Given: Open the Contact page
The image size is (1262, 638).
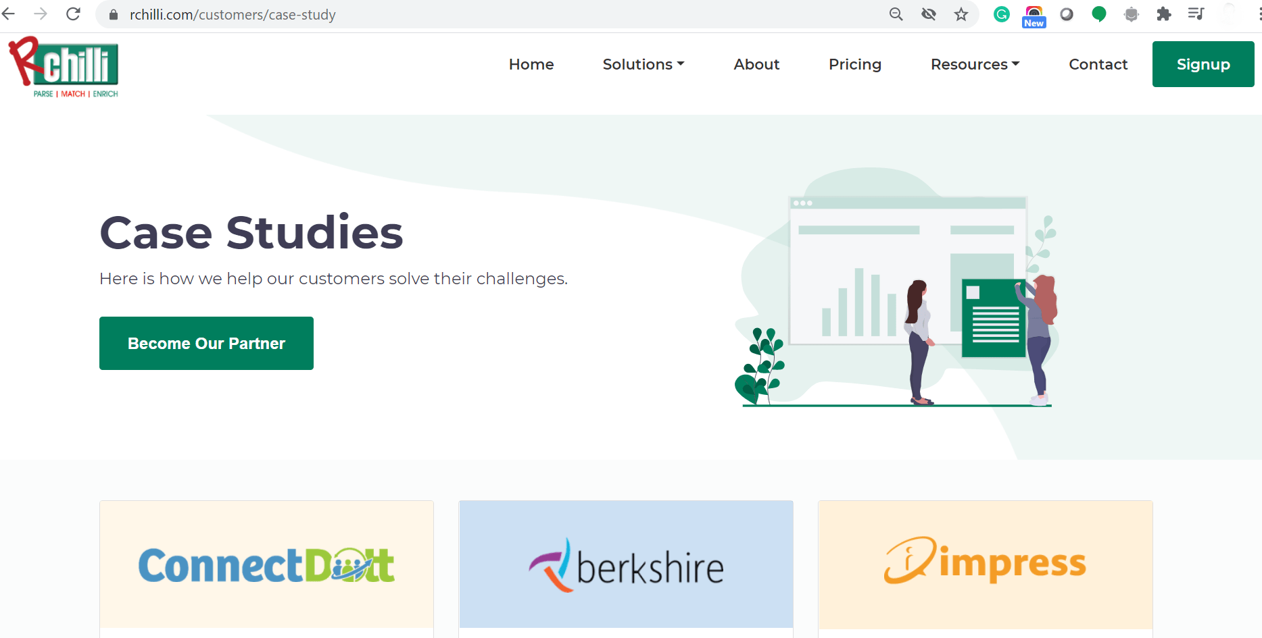Looking at the screenshot, I should point(1098,64).
